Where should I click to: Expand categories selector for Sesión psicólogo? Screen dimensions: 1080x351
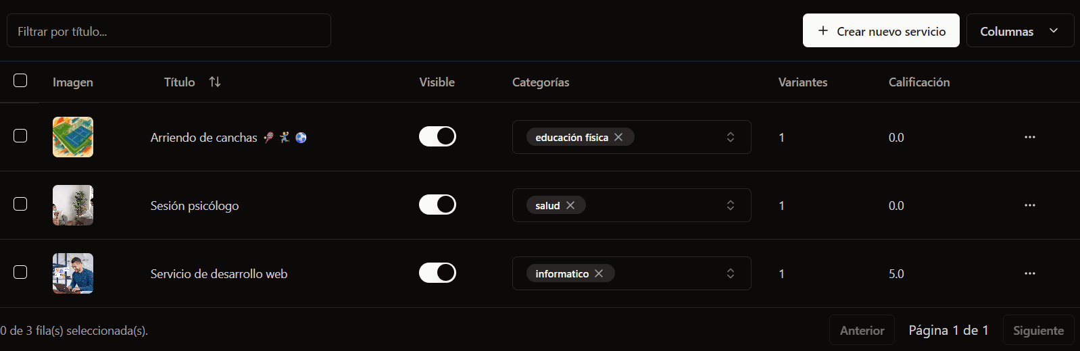pos(731,205)
